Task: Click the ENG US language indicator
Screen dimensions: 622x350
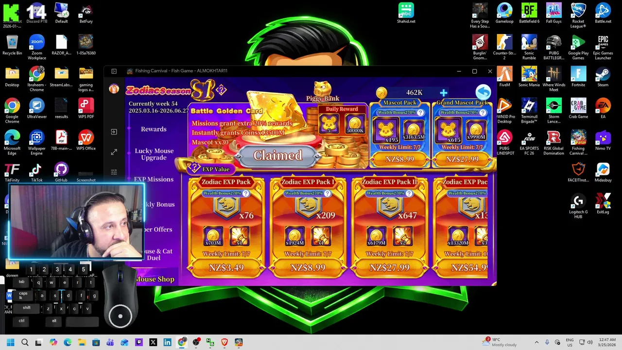Action: pyautogui.click(x=570, y=342)
